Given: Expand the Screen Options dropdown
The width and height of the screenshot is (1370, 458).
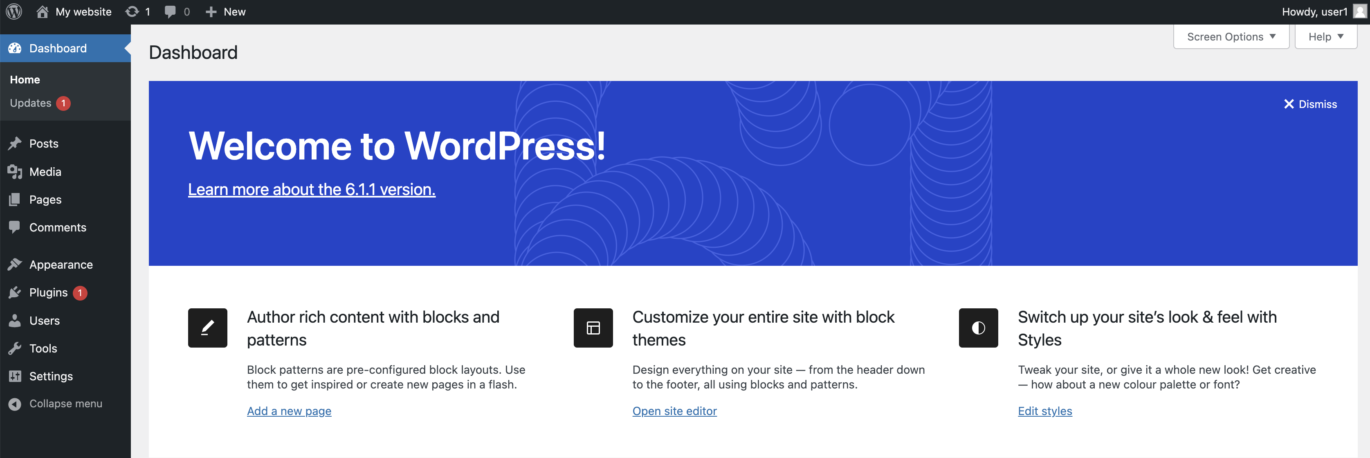Looking at the screenshot, I should coord(1231,37).
